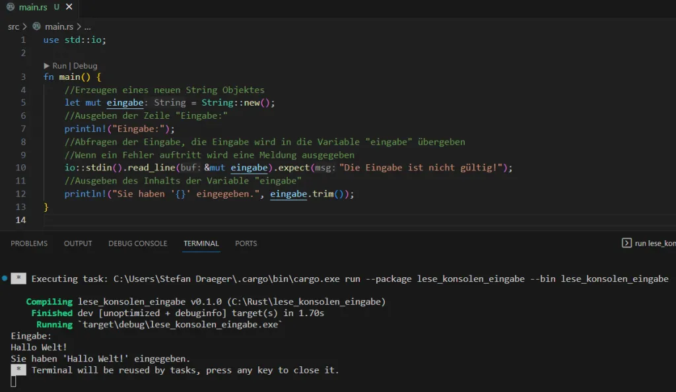Image resolution: width=676 pixels, height=392 pixels.
Task: Click the Rust icon in the breadcrumb
Action: tap(37, 26)
